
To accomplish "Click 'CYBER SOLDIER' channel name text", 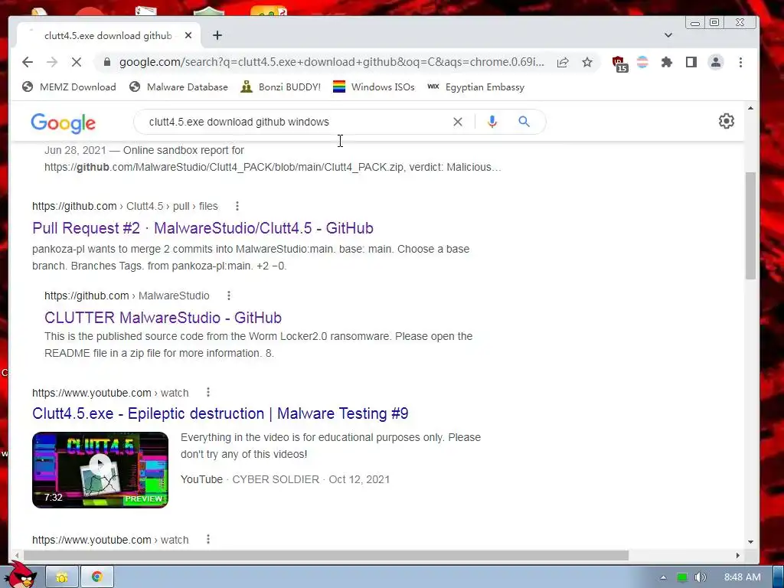I will tap(276, 479).
